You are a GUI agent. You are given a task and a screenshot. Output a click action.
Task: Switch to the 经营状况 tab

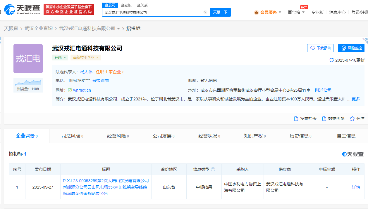click(x=209, y=136)
